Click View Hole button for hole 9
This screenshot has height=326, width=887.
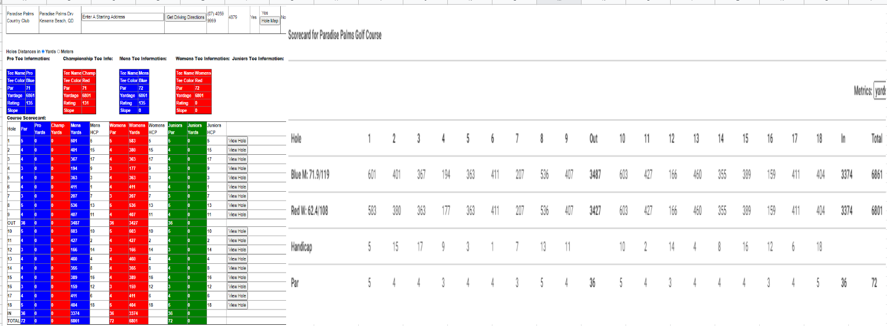238,215
